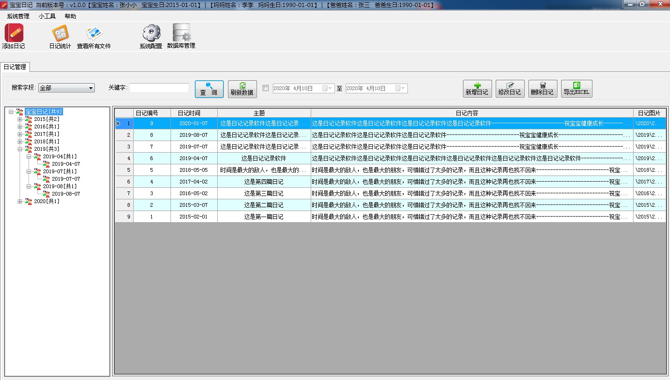Click the icon beside 2019-07[共1] tree node
This screenshot has width=670, height=380.
coord(37,171)
